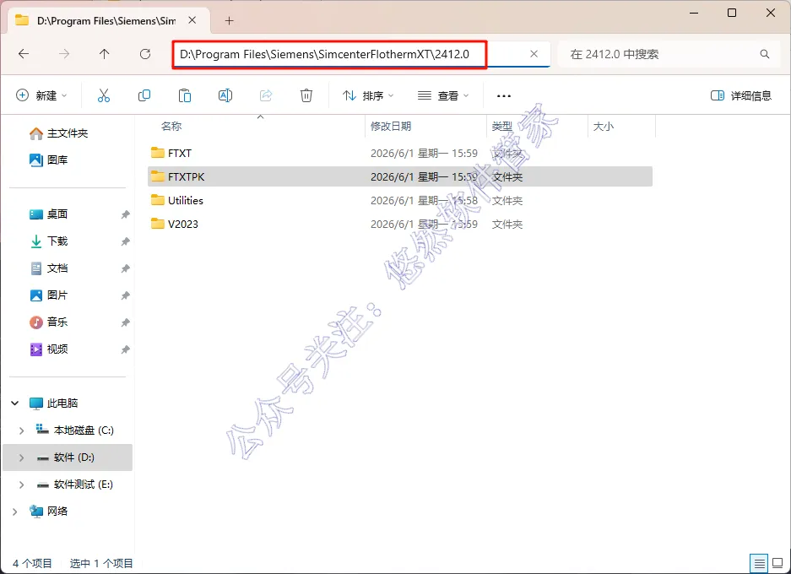Refresh the current folder view
The image size is (791, 574).
point(145,54)
